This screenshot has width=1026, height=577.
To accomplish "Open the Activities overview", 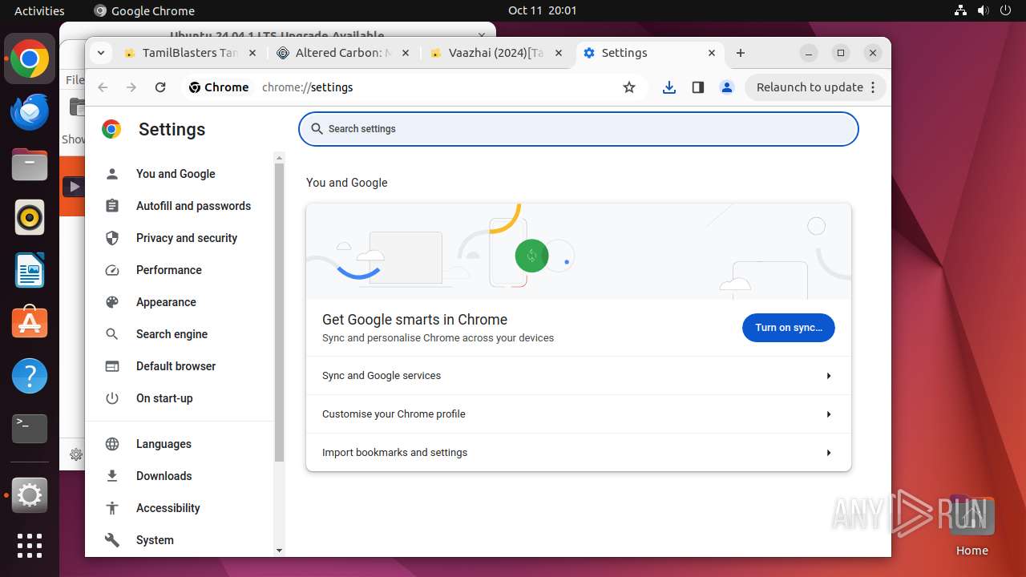I will (x=39, y=10).
